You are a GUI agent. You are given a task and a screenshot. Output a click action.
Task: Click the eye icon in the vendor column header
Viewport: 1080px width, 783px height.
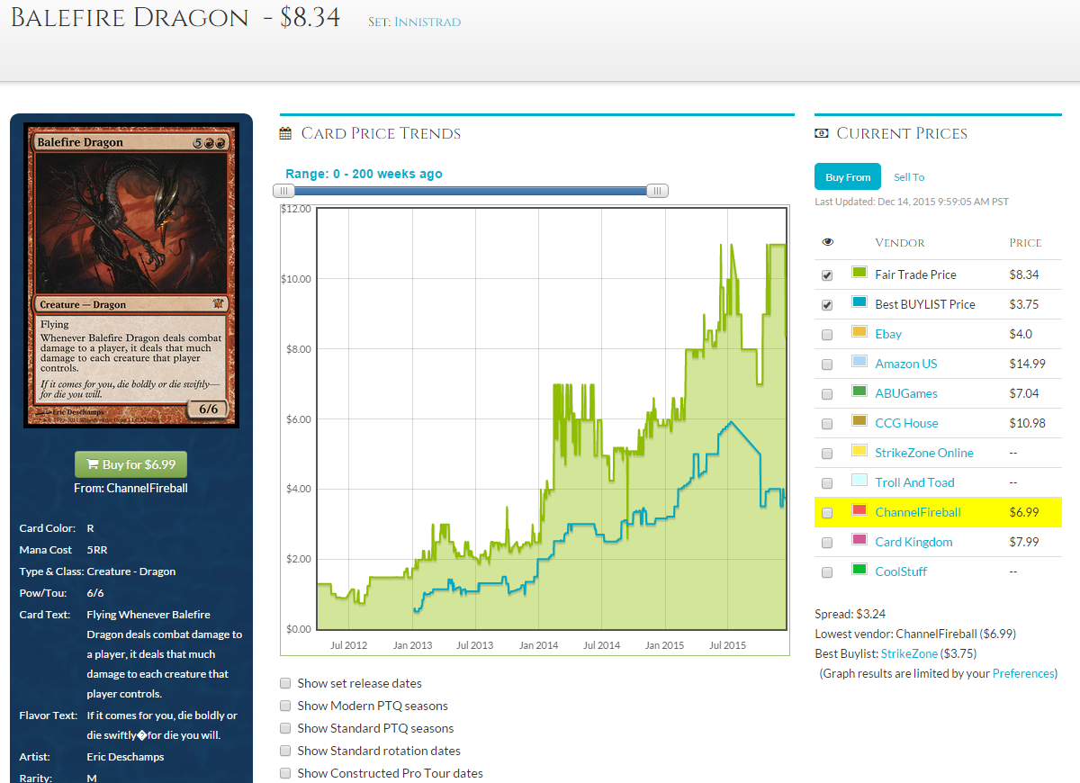(x=828, y=242)
